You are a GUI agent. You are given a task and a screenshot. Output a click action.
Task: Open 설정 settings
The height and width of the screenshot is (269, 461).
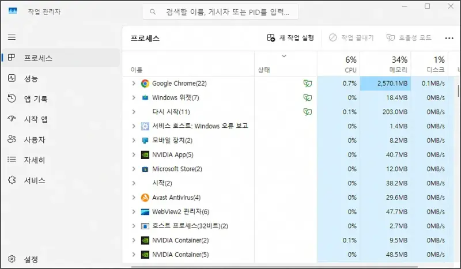click(x=61, y=259)
